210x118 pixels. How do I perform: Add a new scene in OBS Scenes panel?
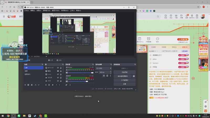click(25, 85)
